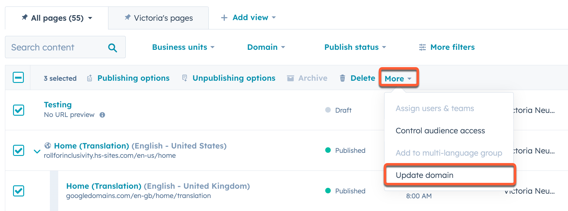This screenshot has width=568, height=211.
Task: Click the Archive box icon
Action: pyautogui.click(x=291, y=78)
